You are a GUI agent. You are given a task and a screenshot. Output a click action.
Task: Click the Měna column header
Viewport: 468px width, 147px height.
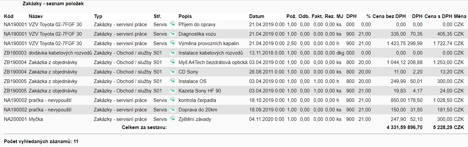click(460, 16)
